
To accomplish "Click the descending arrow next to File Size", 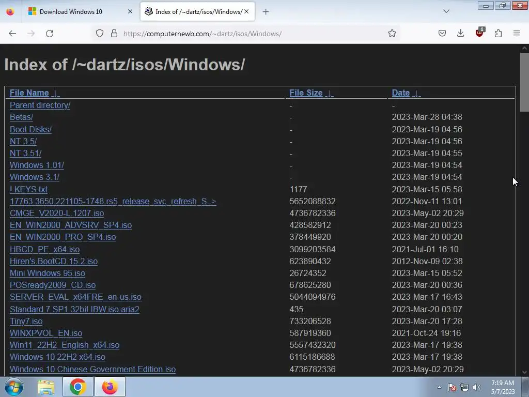I will click(x=329, y=94).
